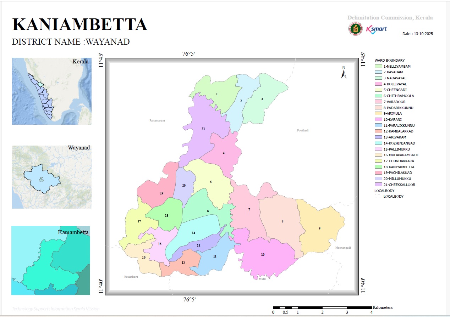
Task: Select ward 6 green region on map
Action: tap(208, 211)
